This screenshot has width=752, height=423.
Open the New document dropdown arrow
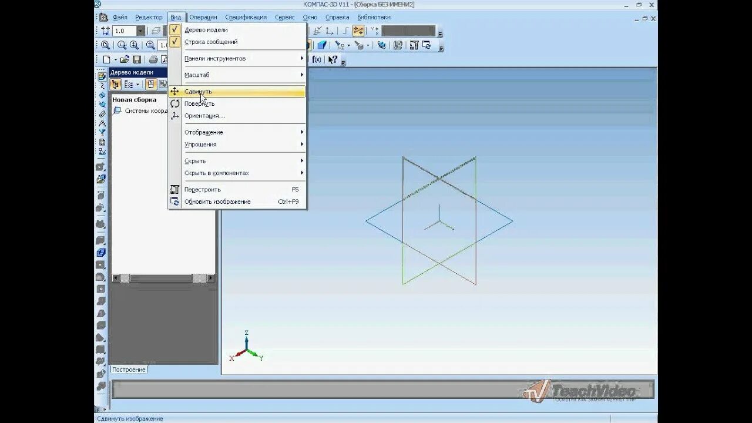(116, 59)
